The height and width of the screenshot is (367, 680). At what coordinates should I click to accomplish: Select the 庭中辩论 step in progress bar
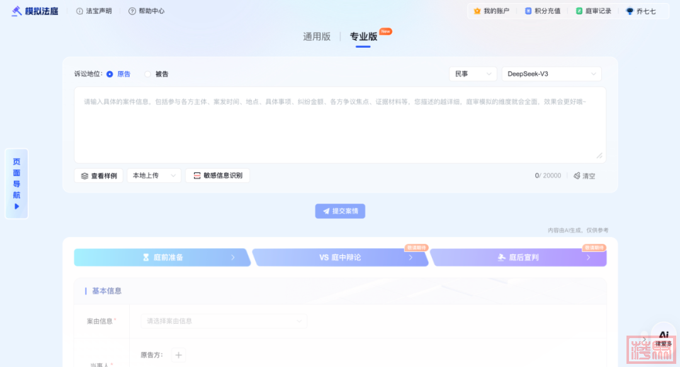tap(340, 258)
